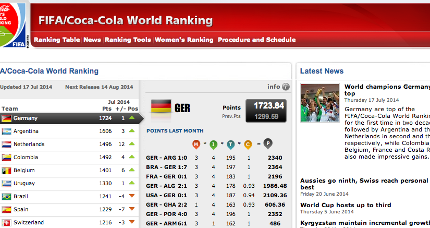Select the Uruguay team name
Viewport: 430px width, 228px height.
point(24,184)
